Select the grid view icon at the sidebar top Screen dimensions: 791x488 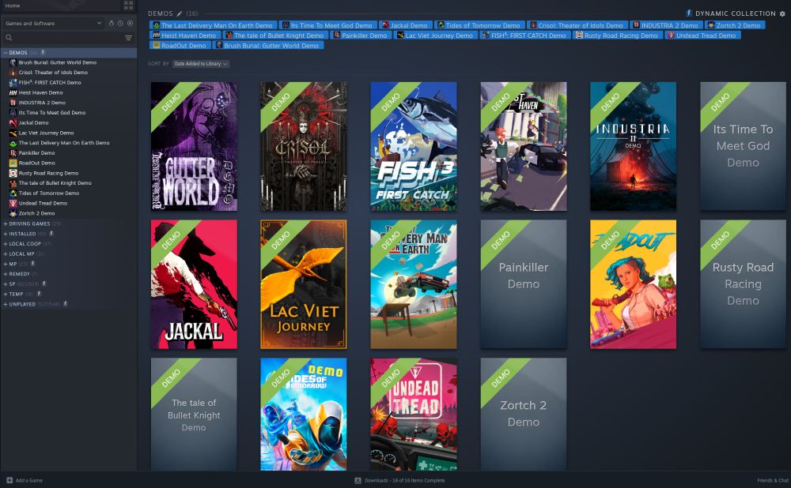pyautogui.click(x=129, y=5)
